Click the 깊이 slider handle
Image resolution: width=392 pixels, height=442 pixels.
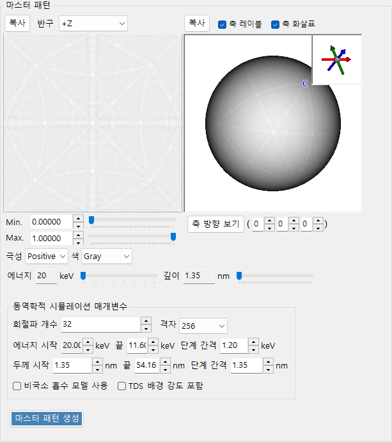(239, 276)
